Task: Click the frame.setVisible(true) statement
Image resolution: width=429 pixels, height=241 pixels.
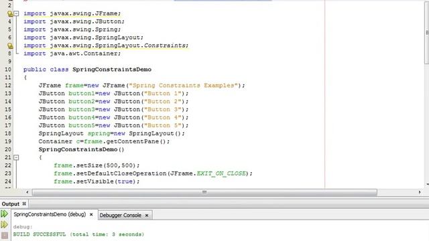Action: tap(97, 181)
